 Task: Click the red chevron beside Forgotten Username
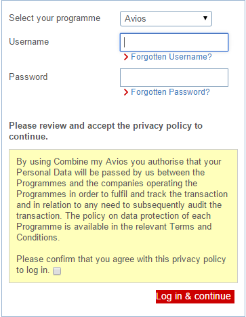pyautogui.click(x=126, y=57)
